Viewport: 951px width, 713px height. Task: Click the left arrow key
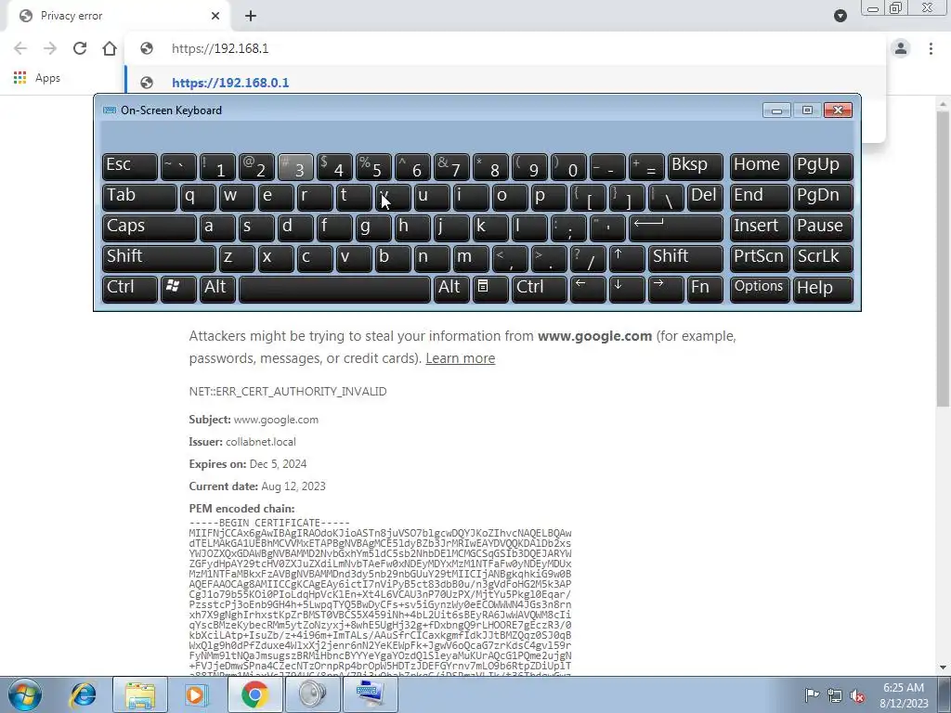click(x=588, y=289)
